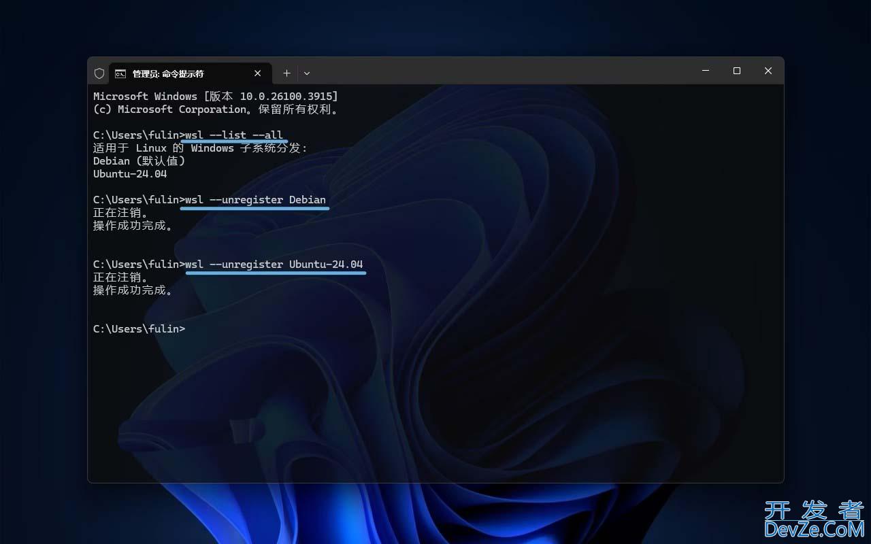The image size is (871, 544).
Task: Click the last empty C:\Users\fulin> prompt
Action: [x=139, y=329]
